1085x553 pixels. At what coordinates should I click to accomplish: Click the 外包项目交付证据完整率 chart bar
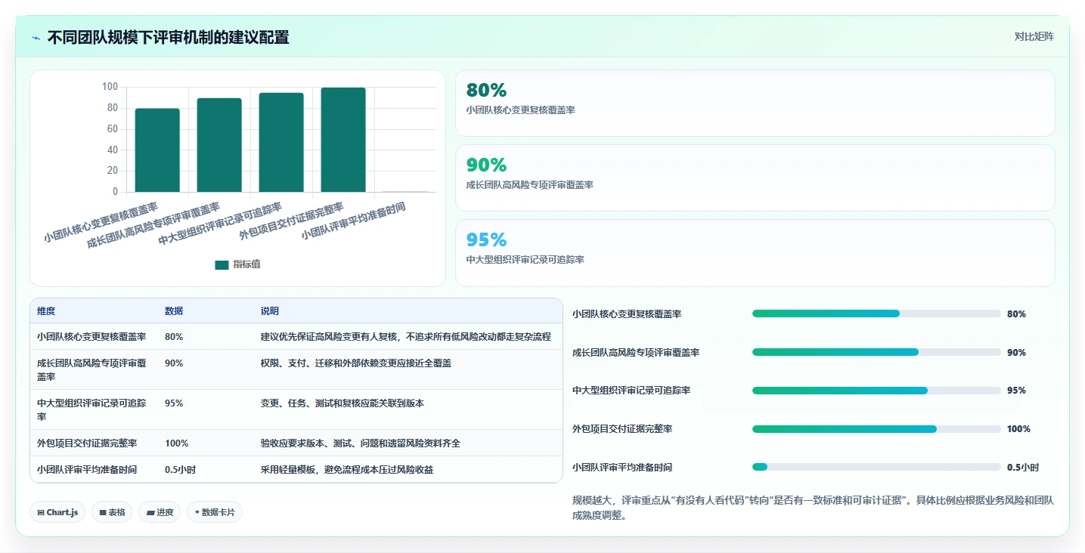(343, 140)
